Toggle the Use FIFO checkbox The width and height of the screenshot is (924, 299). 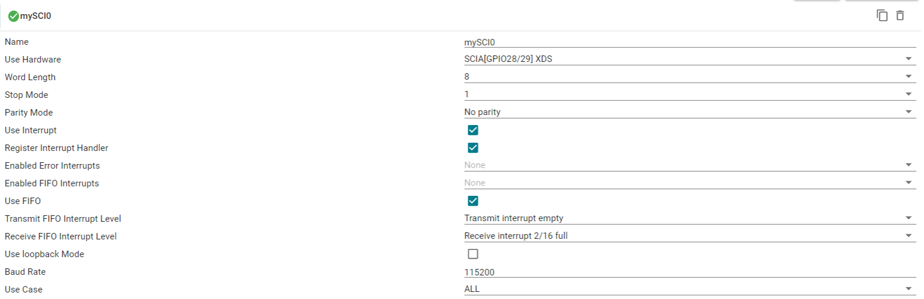tap(472, 201)
